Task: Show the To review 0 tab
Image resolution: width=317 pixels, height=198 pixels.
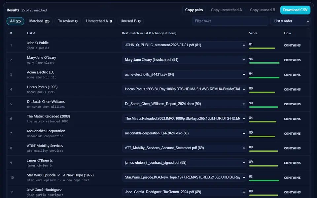Action: [x=68, y=21]
